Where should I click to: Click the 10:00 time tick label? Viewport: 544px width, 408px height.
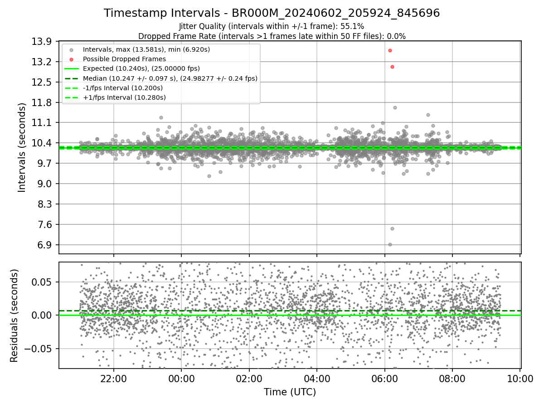point(520,378)
